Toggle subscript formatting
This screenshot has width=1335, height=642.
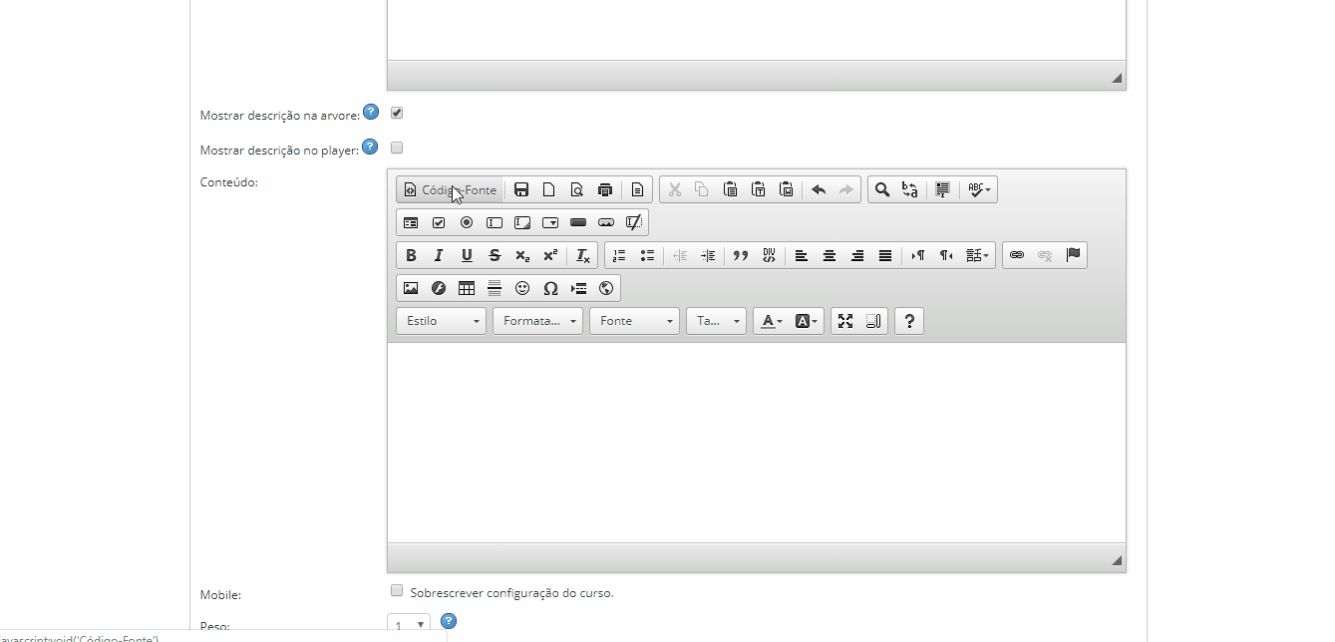tap(522, 255)
